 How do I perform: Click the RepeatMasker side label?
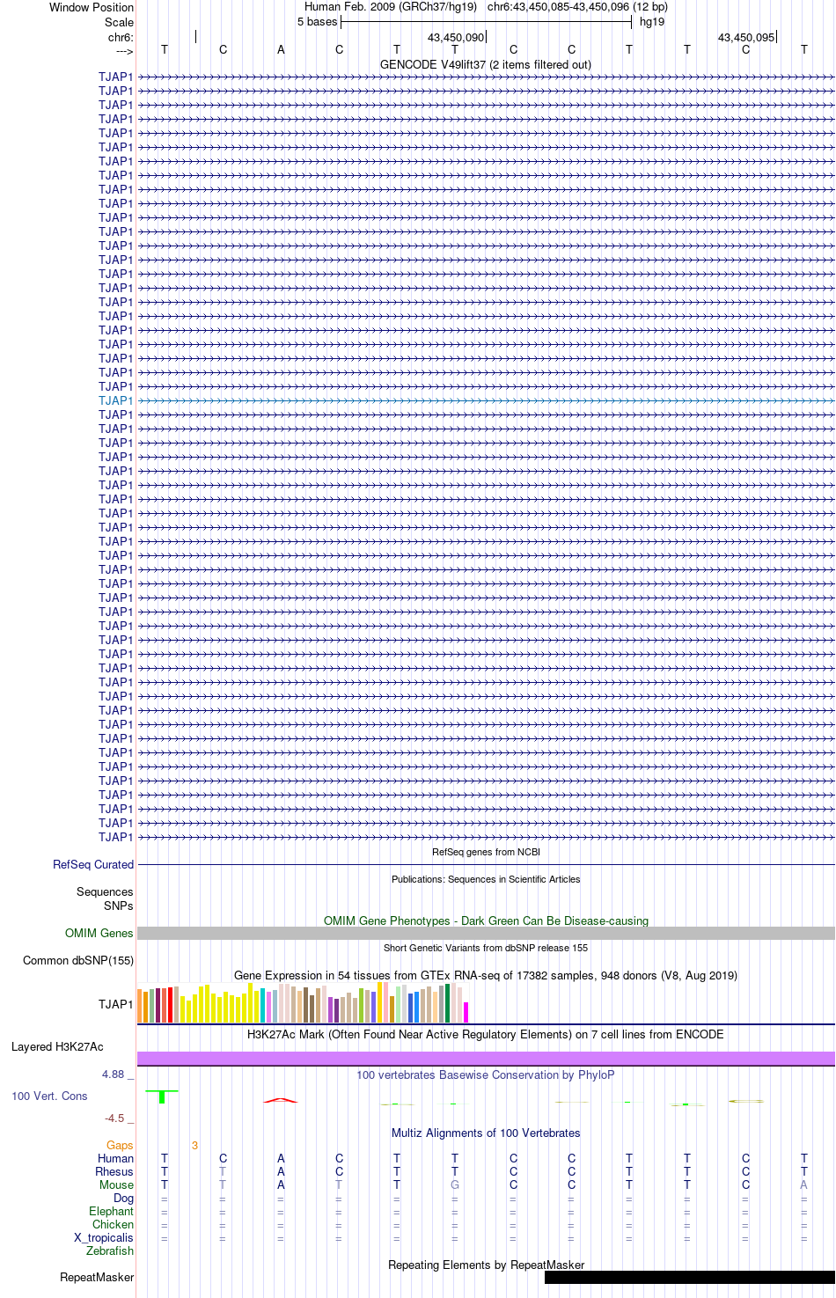point(97,1278)
